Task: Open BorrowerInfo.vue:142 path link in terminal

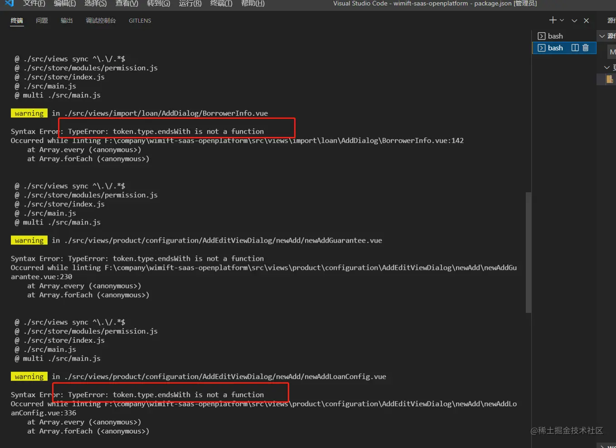Action: 284,141
